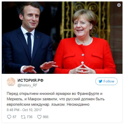The width and height of the screenshot is (124, 124).
Task: Click the info icon on the photo
Action: tap(119, 5)
